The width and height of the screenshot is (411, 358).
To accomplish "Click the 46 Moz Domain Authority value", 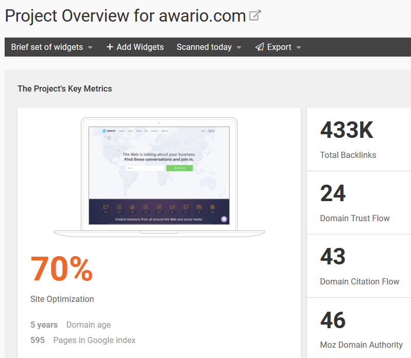I will coord(333,320).
